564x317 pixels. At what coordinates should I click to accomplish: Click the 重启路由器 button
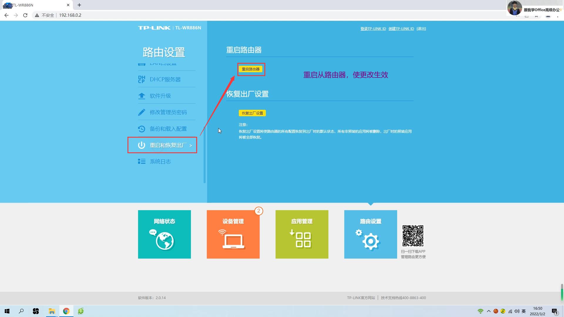click(x=251, y=69)
